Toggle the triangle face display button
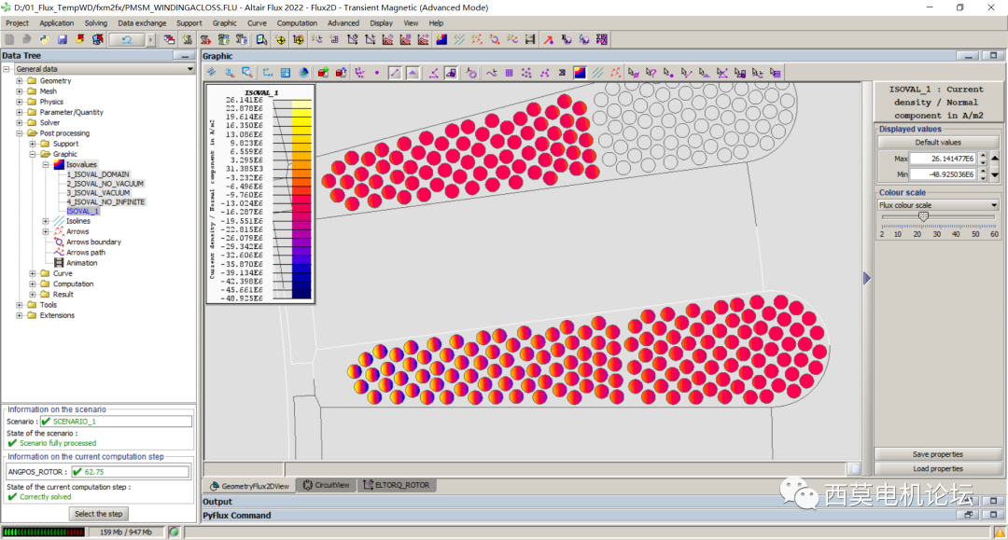The height and width of the screenshot is (540, 1008). (x=413, y=73)
